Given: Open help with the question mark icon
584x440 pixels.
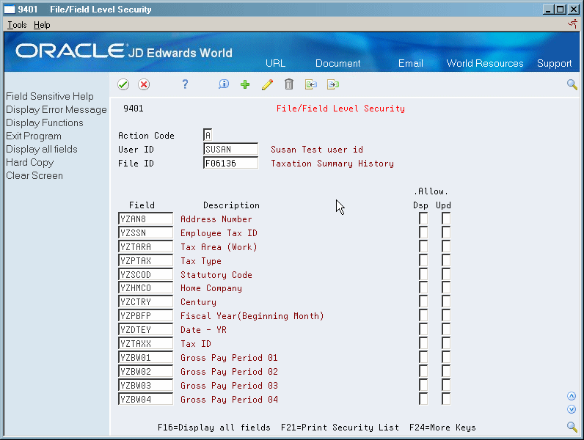Looking at the screenshot, I should pyautogui.click(x=185, y=84).
